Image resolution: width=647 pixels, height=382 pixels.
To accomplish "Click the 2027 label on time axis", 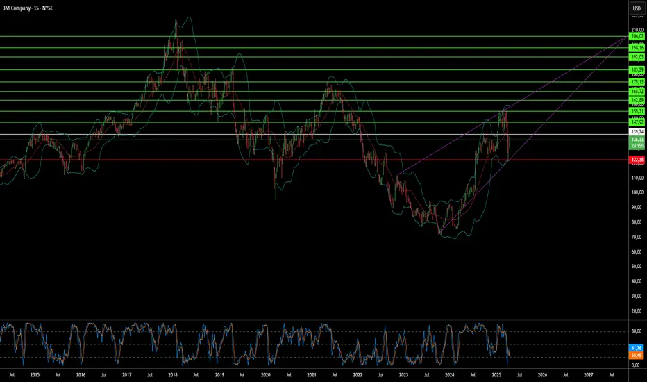I will (x=589, y=375).
